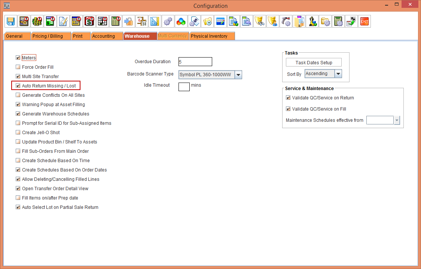Click the Task Dates Setup button
The image size is (421, 269).
click(x=314, y=62)
